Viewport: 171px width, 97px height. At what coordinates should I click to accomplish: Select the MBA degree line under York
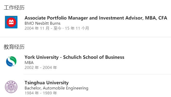29,63
